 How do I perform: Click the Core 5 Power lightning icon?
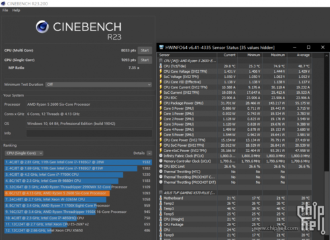160,135
